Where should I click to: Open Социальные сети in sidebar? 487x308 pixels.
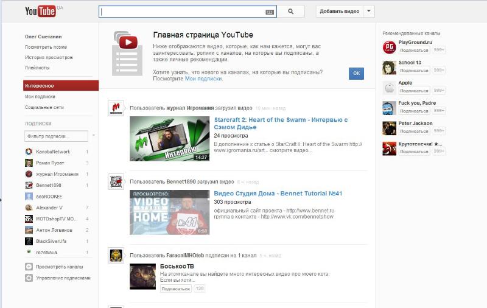(x=44, y=107)
